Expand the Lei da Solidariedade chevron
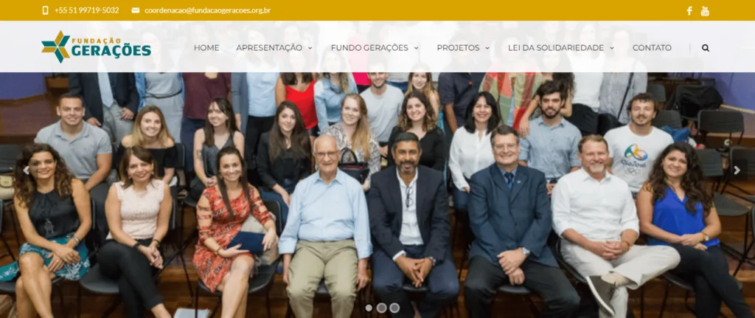 tap(611, 48)
